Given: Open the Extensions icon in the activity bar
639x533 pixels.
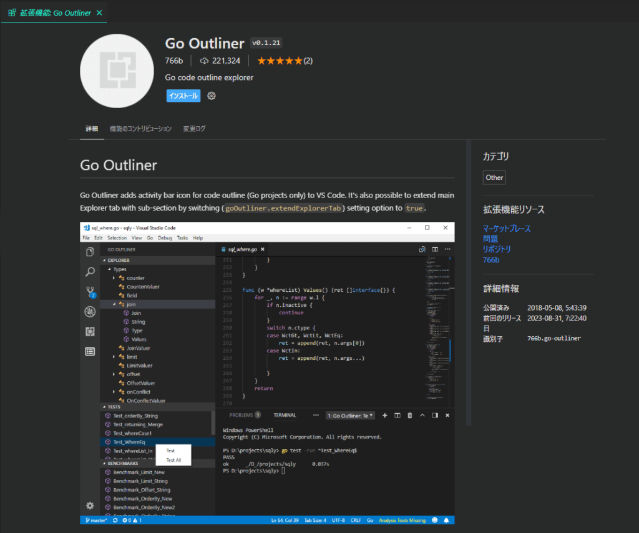Looking at the screenshot, I should point(91,332).
